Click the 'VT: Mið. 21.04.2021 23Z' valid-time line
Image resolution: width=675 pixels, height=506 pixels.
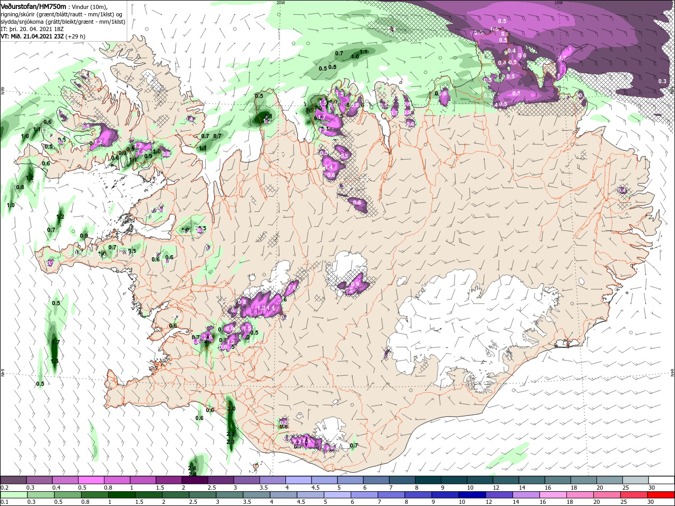click(43, 36)
